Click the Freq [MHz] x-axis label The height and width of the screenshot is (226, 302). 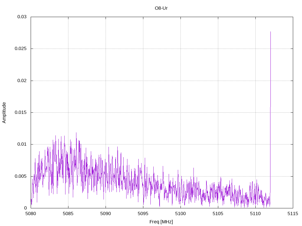coord(161,222)
